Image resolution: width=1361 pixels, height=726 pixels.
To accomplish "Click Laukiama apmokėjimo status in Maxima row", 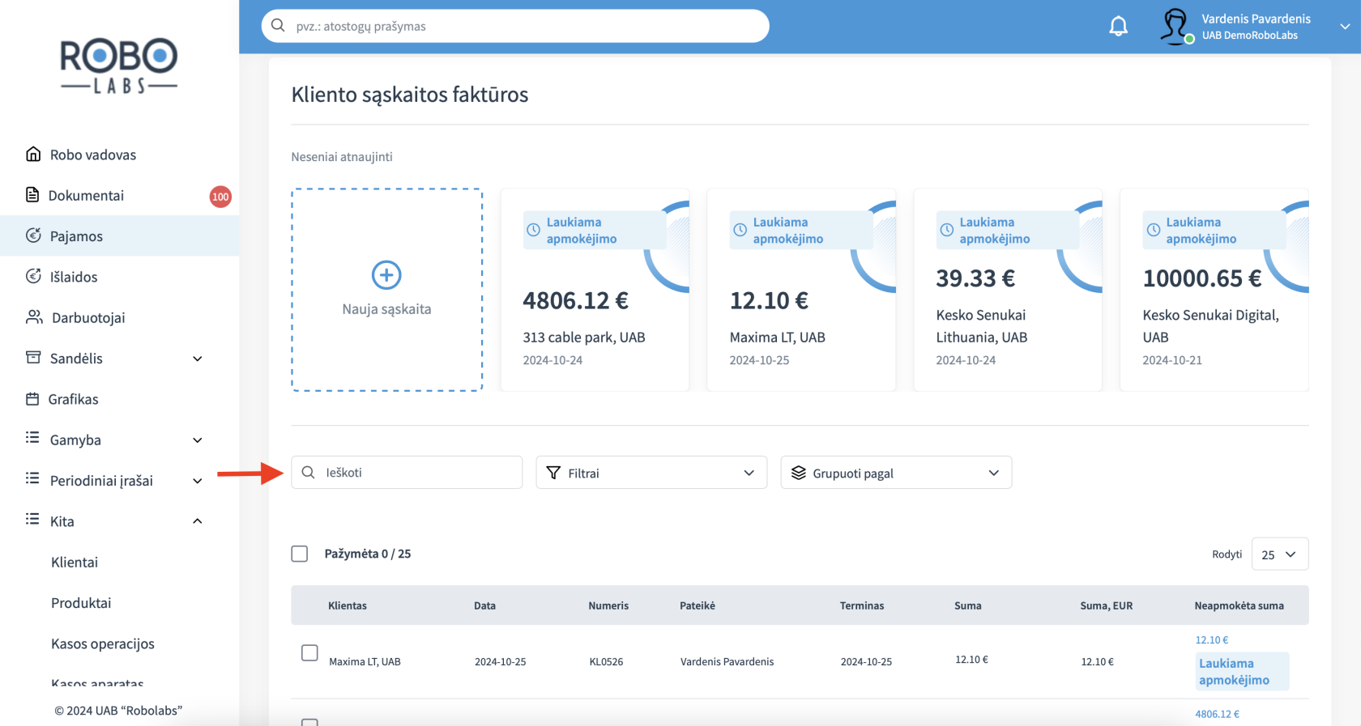I will (1241, 672).
